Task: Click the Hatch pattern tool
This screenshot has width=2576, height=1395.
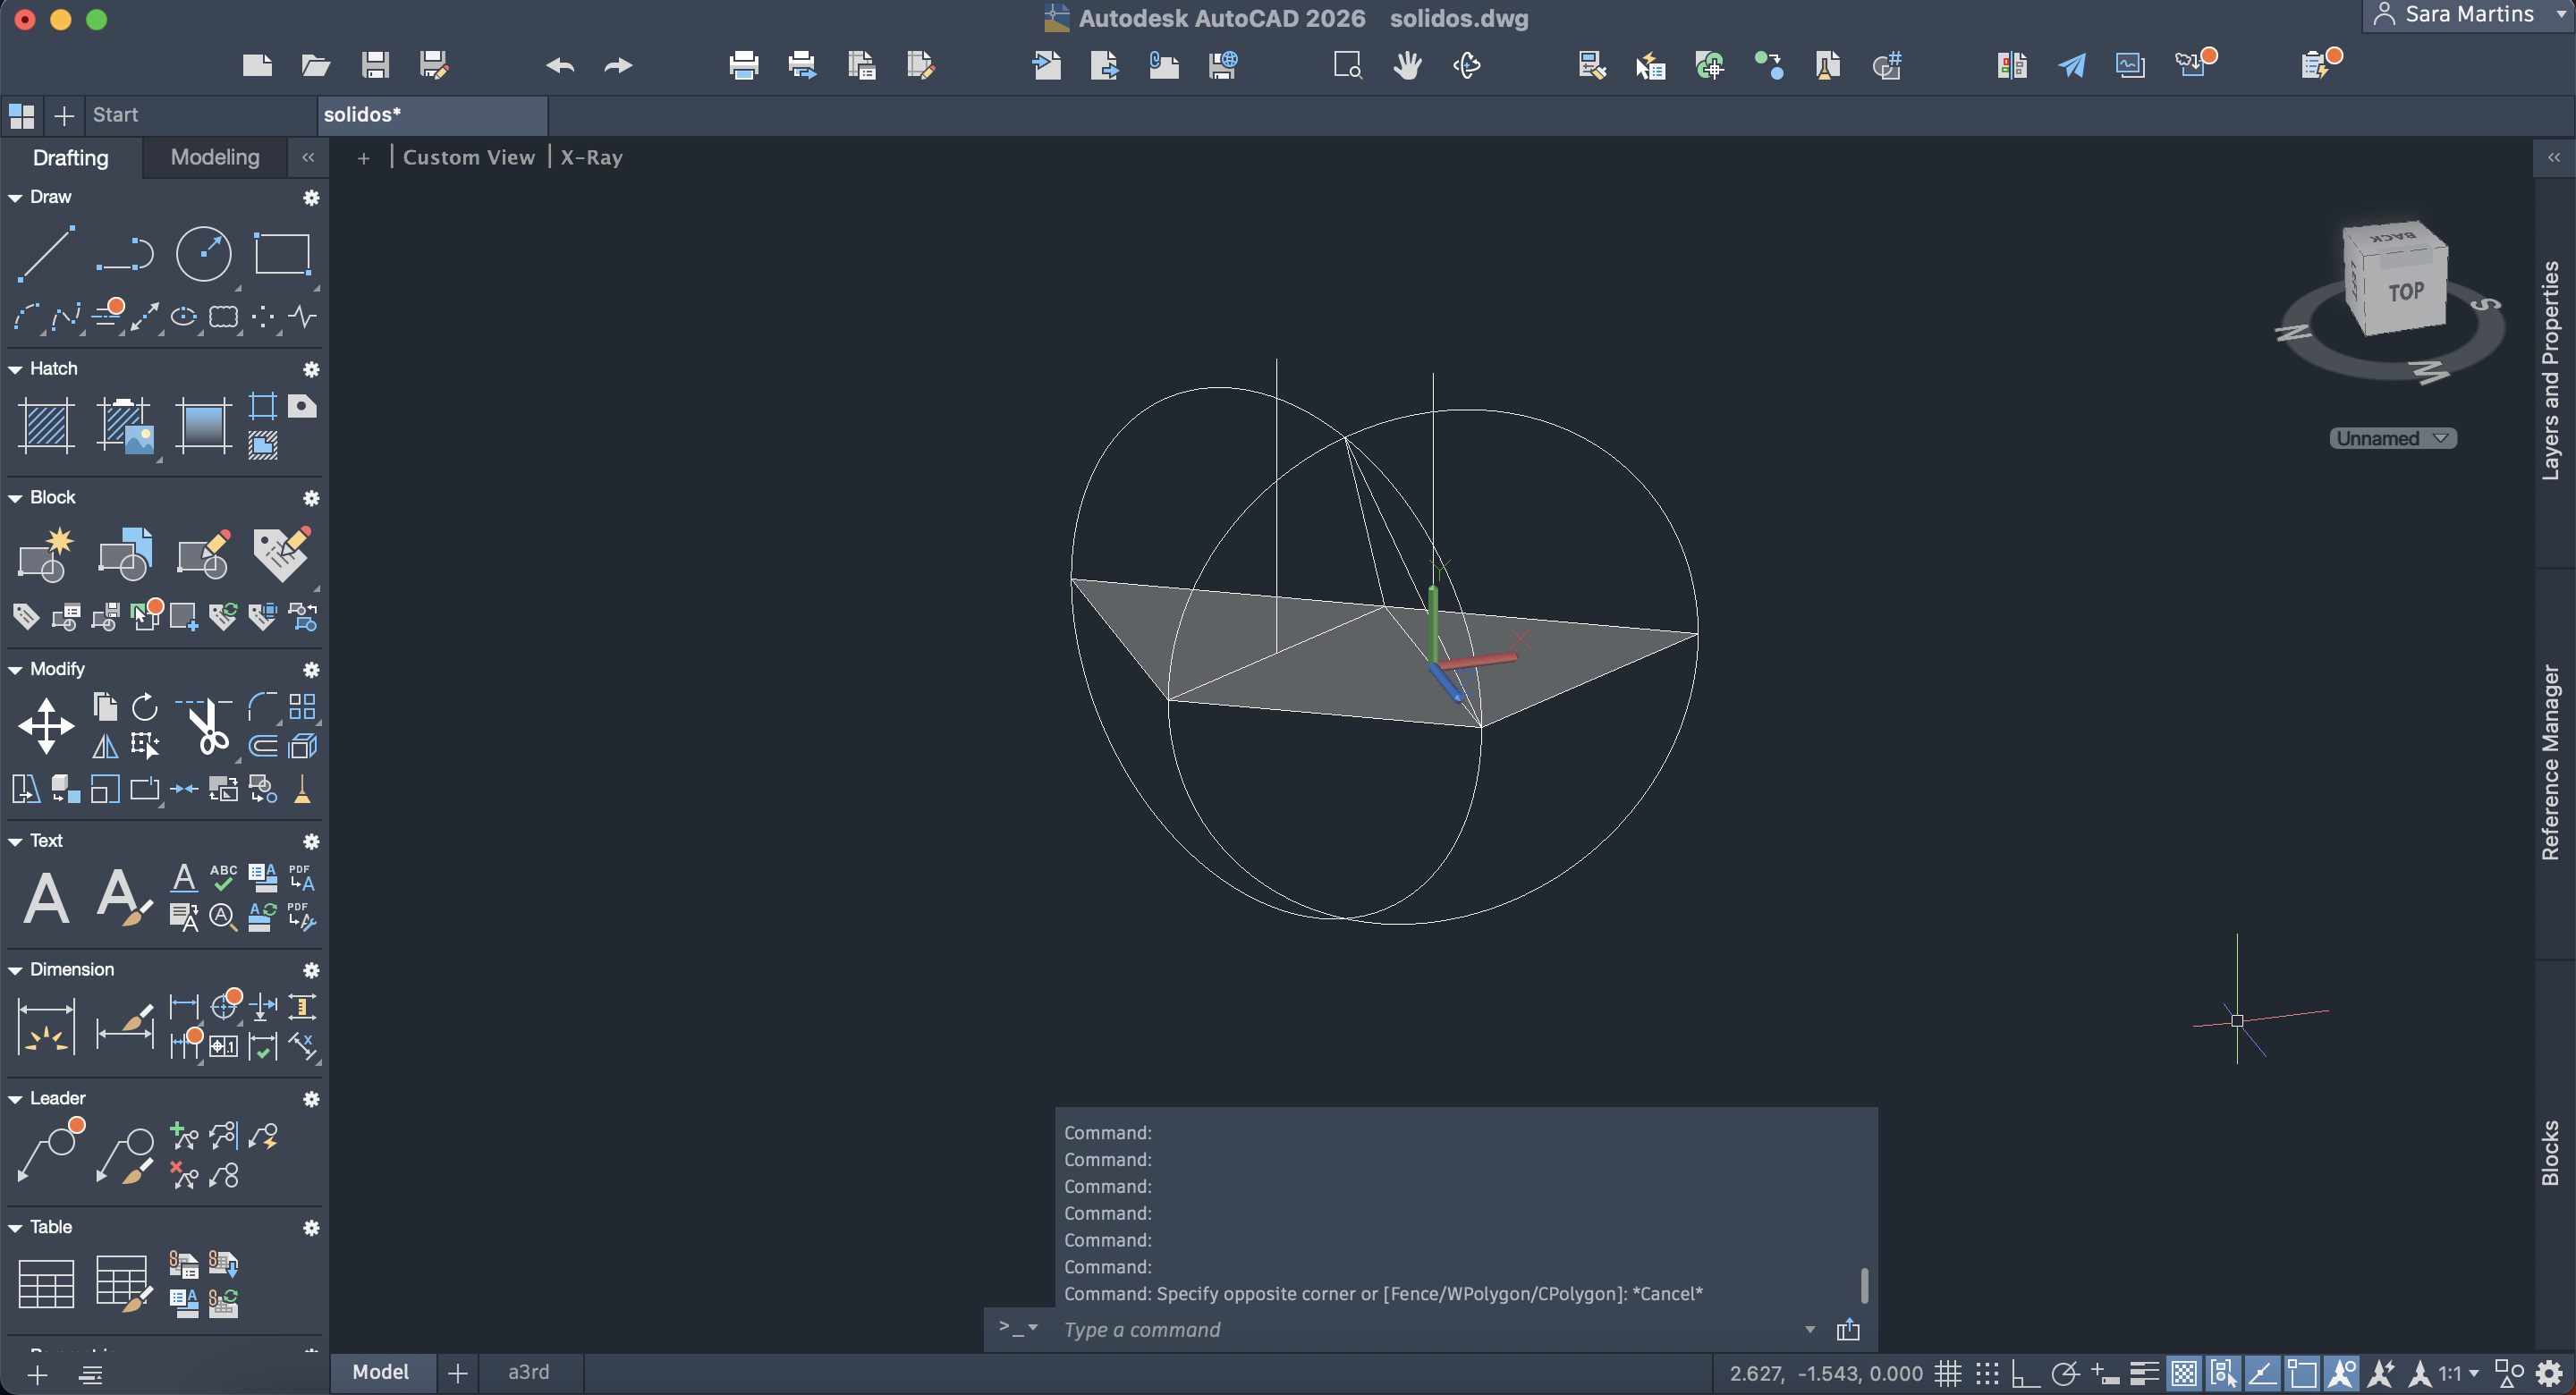Action: [46, 424]
